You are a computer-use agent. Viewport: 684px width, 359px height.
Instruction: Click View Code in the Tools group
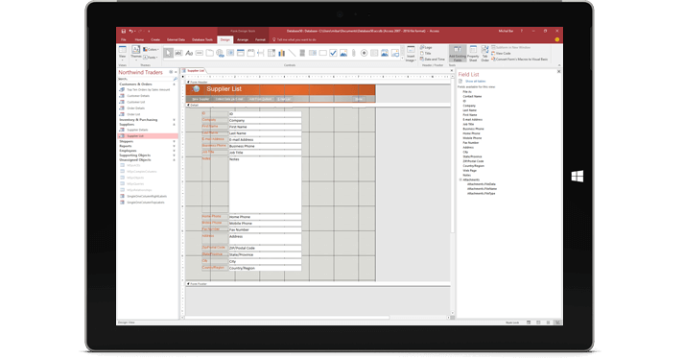(501, 54)
